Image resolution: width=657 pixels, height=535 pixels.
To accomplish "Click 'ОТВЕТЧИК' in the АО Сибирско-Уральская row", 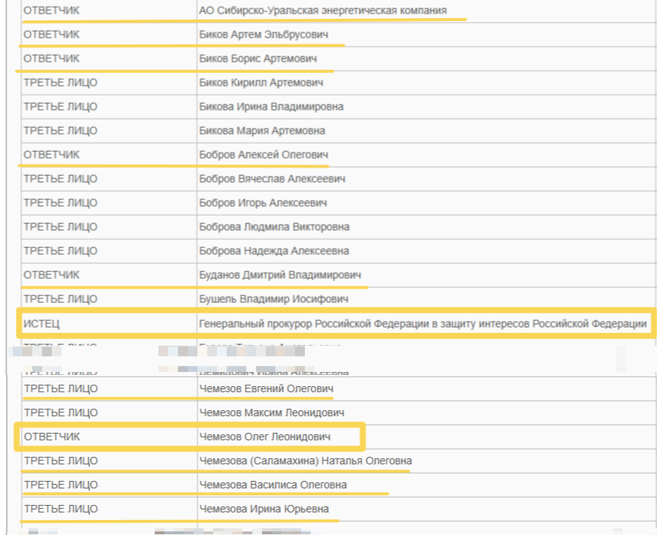I will pos(51,11).
